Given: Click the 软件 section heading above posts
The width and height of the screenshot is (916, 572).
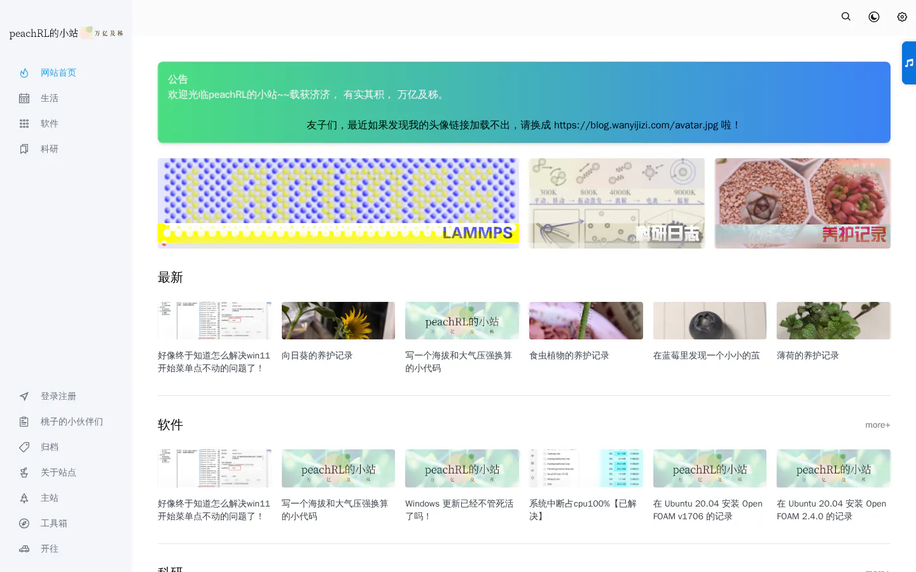Looking at the screenshot, I should (170, 425).
